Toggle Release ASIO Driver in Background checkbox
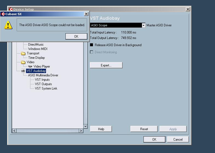 [x=91, y=45]
